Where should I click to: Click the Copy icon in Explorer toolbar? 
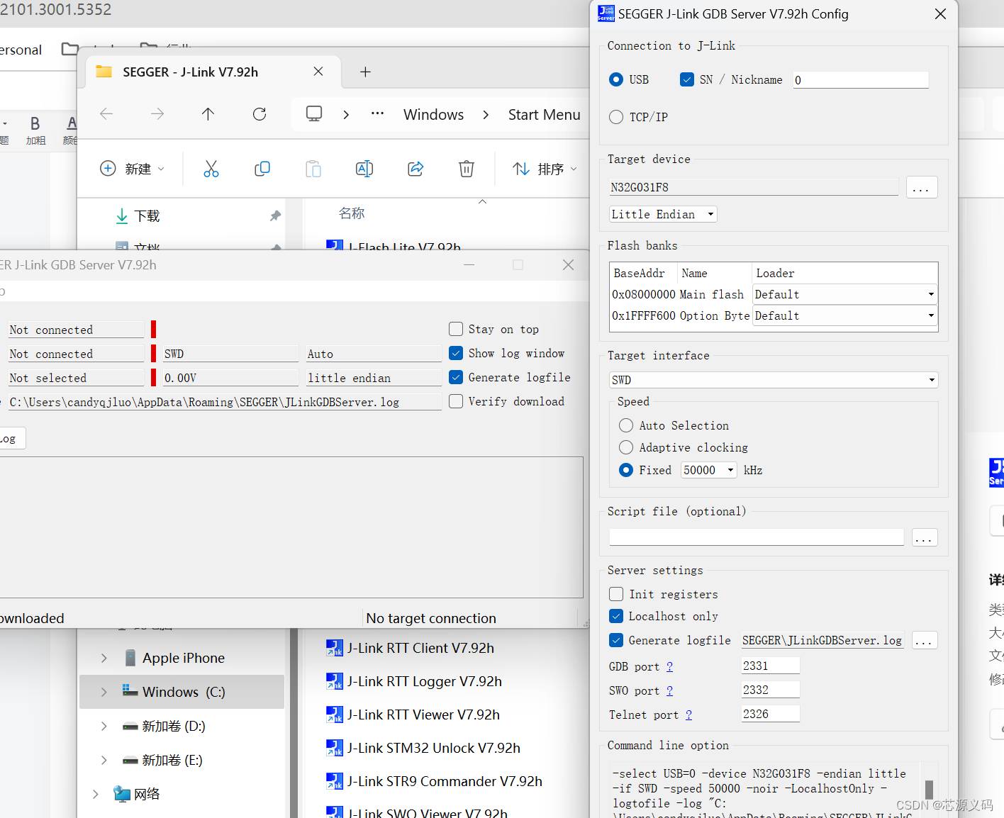tap(262, 169)
